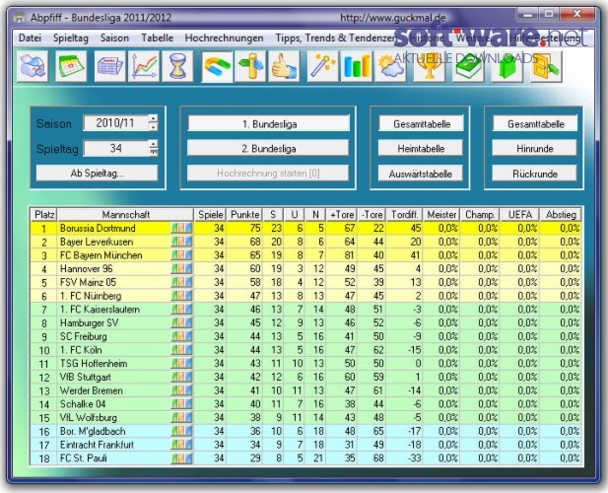The image size is (608, 493).
Task: Click the Ab Spieltag... button
Action: tap(97, 173)
